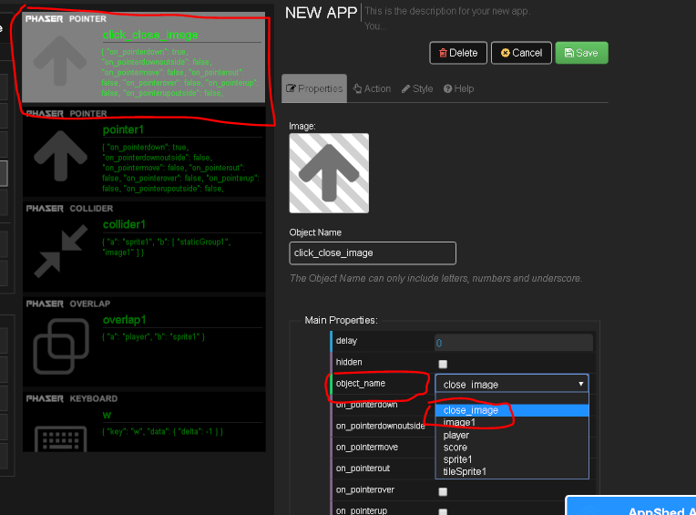The height and width of the screenshot is (515, 696).
Task: Click the on_pointermove property label
Action: click(x=366, y=447)
